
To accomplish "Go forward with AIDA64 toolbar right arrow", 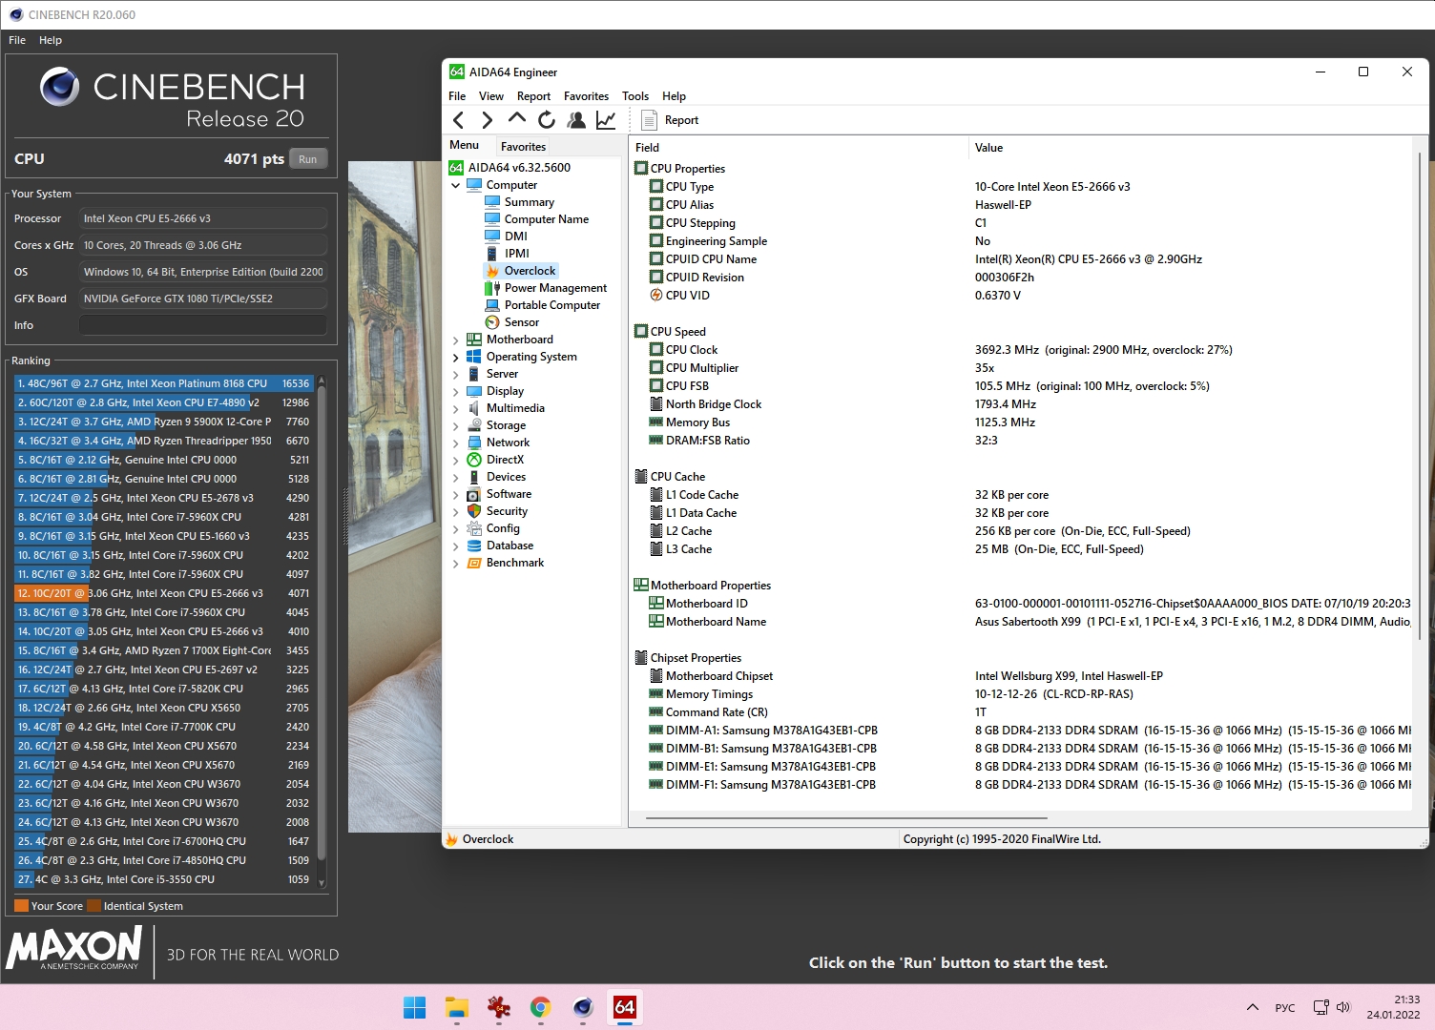I will point(488,120).
